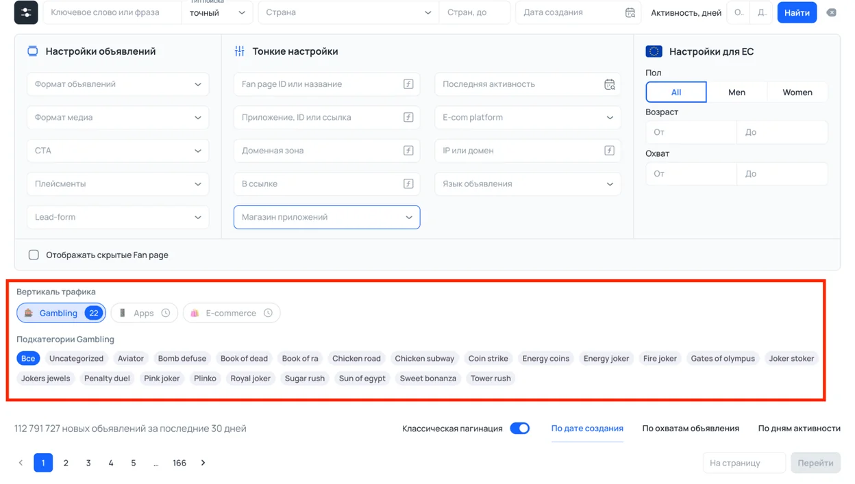Expand the Lead-form dropdown
This screenshot has width=855, height=484.
tap(118, 217)
